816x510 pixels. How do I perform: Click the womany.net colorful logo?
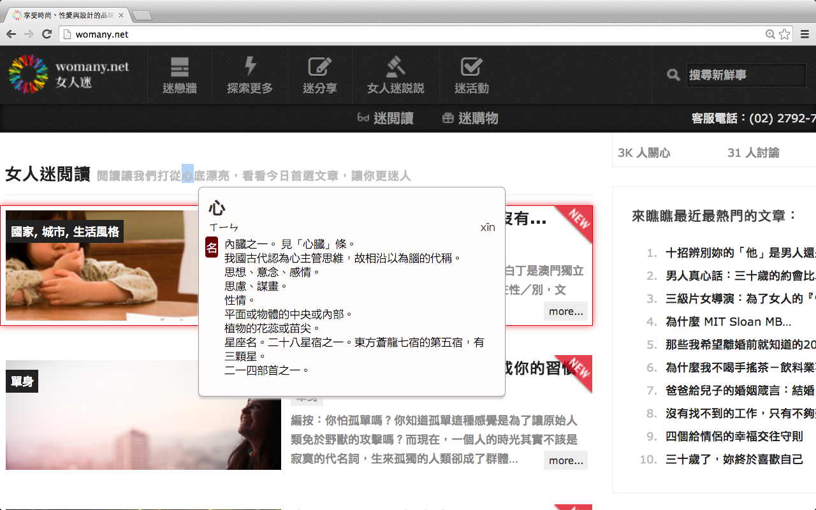pyautogui.click(x=29, y=74)
